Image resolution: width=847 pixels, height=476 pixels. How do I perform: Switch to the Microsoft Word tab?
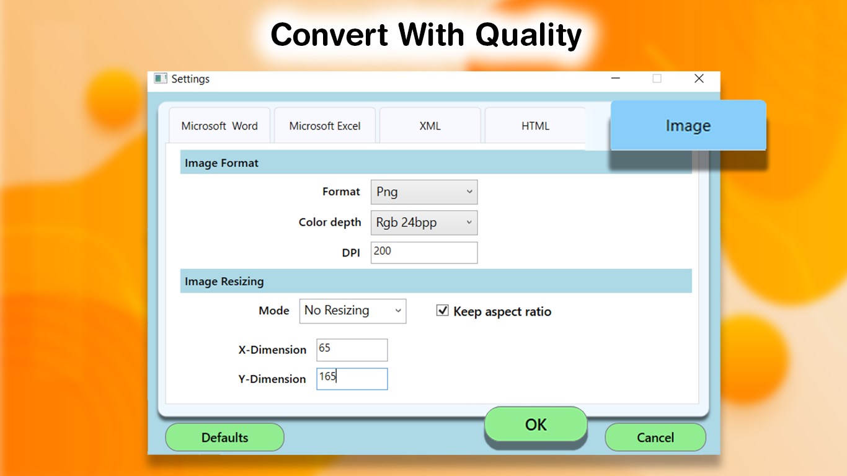pyautogui.click(x=219, y=125)
